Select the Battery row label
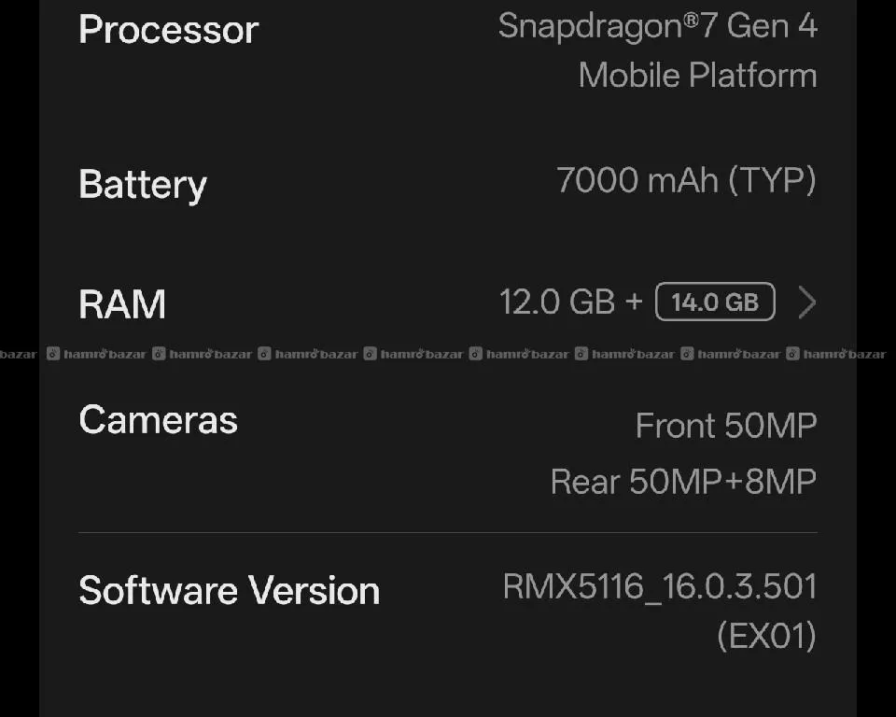896x717 pixels. click(142, 184)
